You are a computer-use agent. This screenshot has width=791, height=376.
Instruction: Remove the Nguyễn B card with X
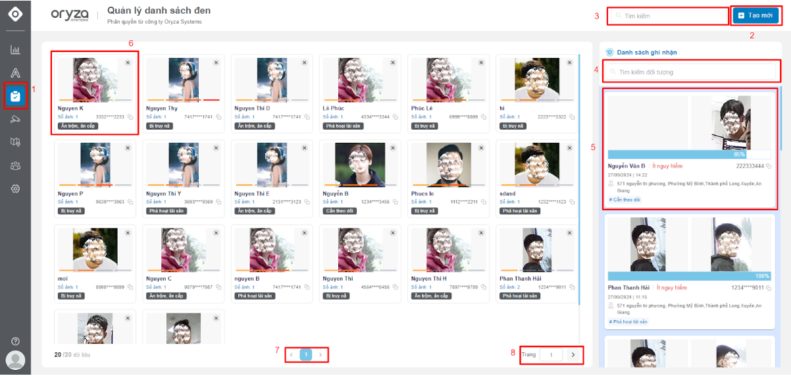(393, 148)
